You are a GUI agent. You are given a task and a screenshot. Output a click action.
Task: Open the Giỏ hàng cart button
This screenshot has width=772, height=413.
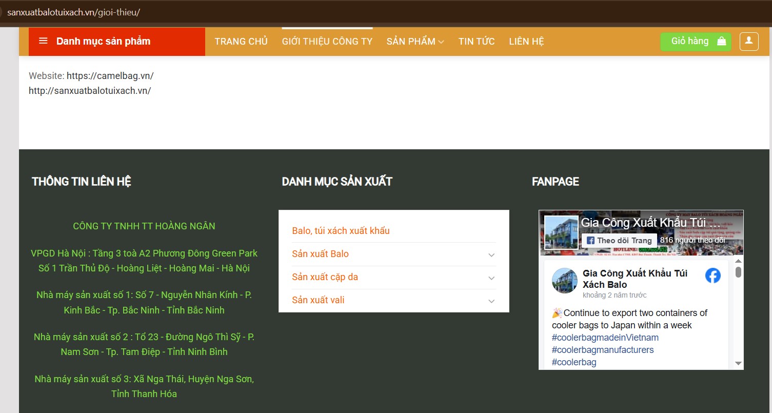[696, 41]
